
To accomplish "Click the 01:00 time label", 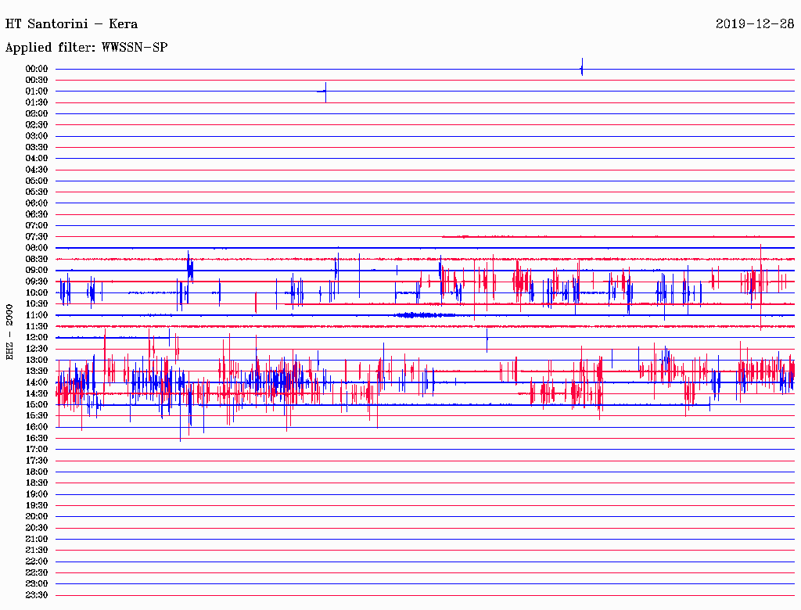I will point(37,91).
